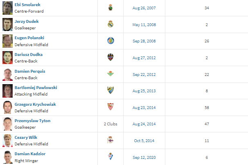Open Grzegorz Krychowiak's profile
248x165 pixels.
tap(35, 104)
